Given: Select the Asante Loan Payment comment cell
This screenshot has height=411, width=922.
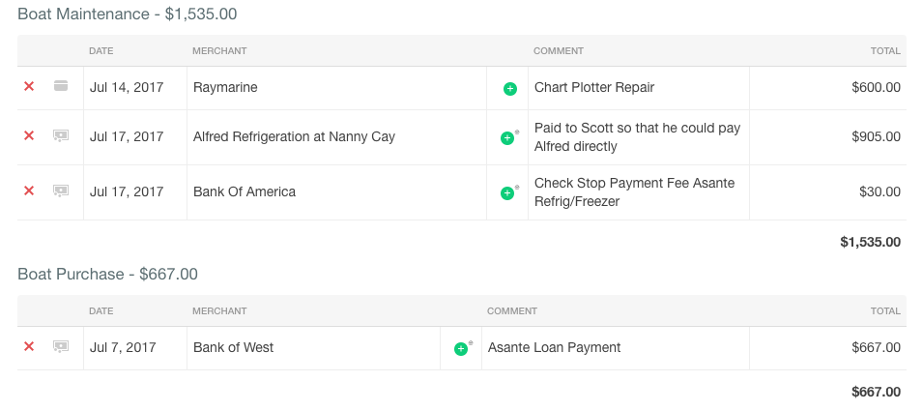Looking at the screenshot, I should [615, 348].
